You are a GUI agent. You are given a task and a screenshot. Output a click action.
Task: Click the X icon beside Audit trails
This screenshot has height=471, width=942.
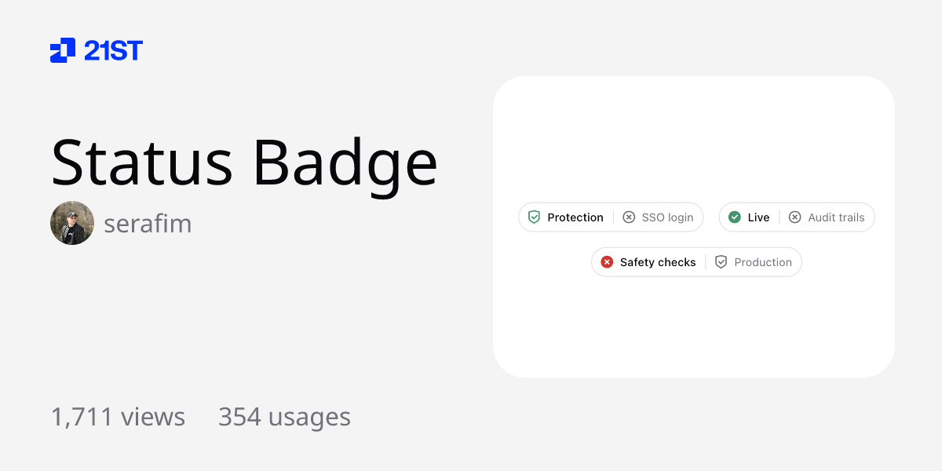pos(794,217)
